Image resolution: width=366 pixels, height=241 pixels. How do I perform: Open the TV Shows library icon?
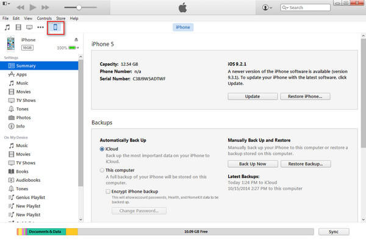point(29,27)
